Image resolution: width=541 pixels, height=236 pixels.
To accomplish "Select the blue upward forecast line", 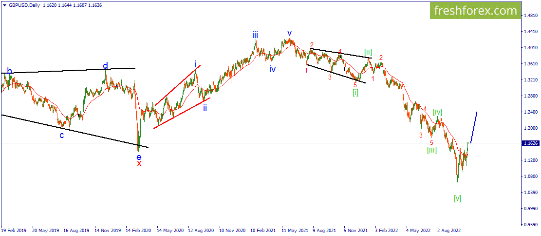I will click(x=473, y=127).
